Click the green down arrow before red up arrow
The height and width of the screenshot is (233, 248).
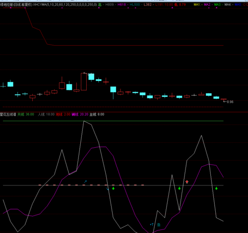coord(180,188)
